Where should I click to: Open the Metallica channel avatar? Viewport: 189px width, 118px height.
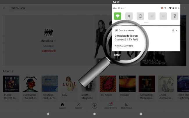[49, 32]
